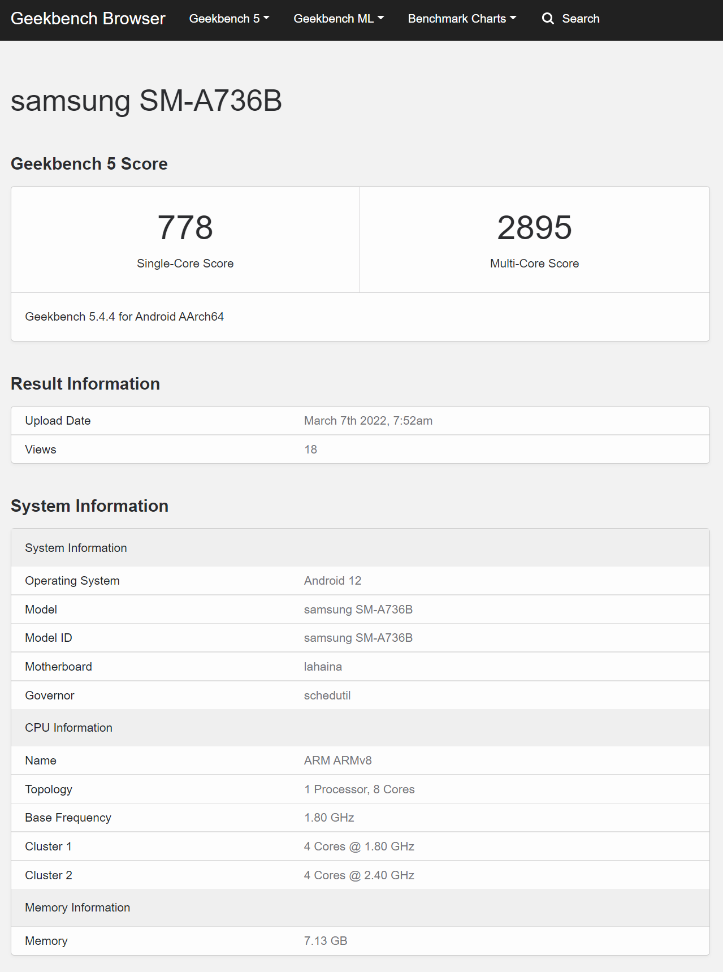Click the Operating System value Android 12
This screenshot has width=723, height=972.
tap(332, 581)
